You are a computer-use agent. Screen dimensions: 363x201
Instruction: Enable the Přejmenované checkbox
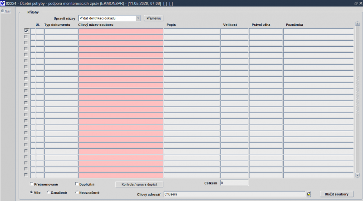(x=32, y=184)
